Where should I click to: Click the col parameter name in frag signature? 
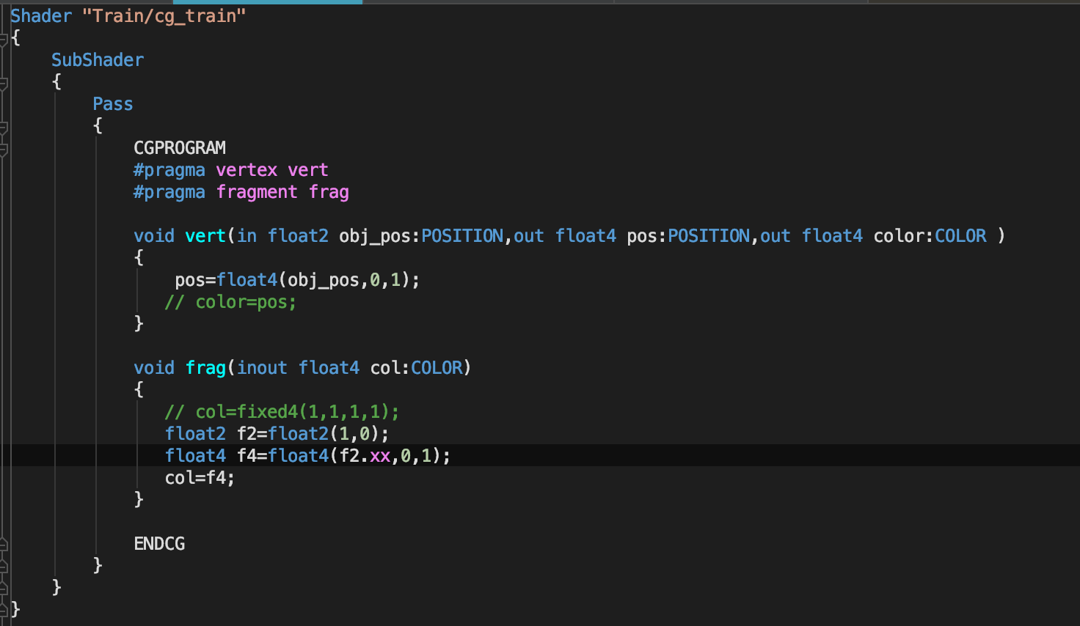[385, 368]
